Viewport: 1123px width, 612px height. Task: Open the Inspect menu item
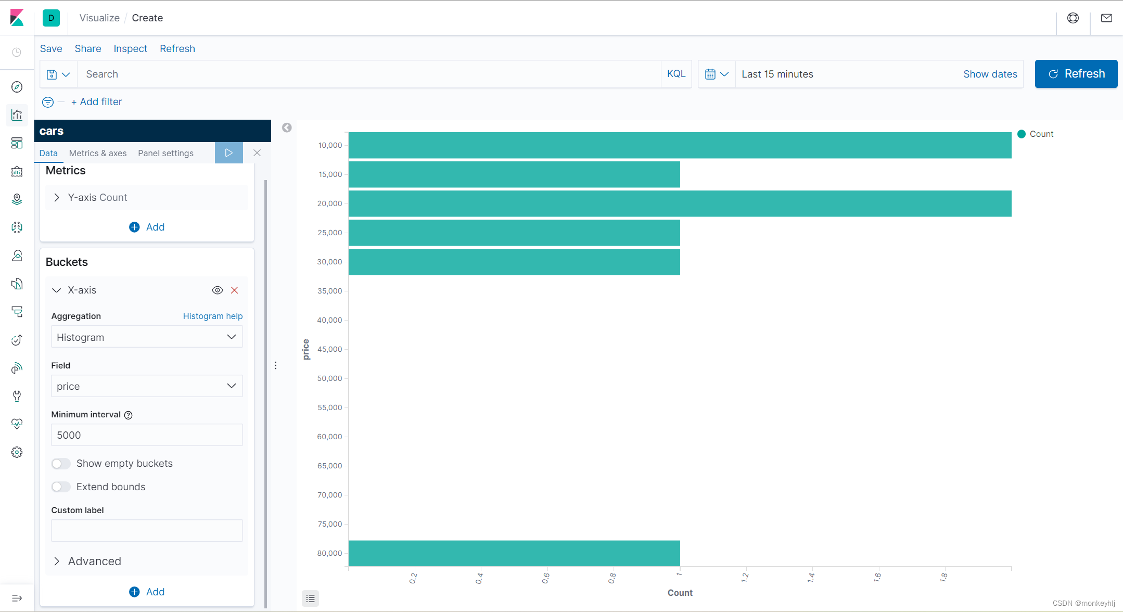(130, 48)
